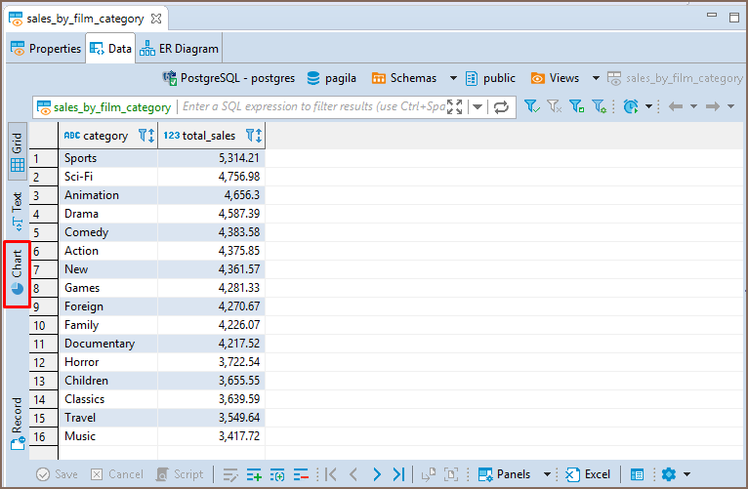The height and width of the screenshot is (489, 748).
Task: Toggle the Record view mode
Action: (17, 423)
